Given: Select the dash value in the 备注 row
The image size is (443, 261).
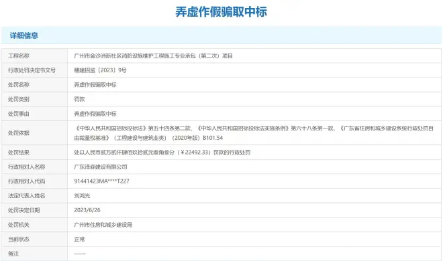Looking at the screenshot, I should (x=80, y=254).
